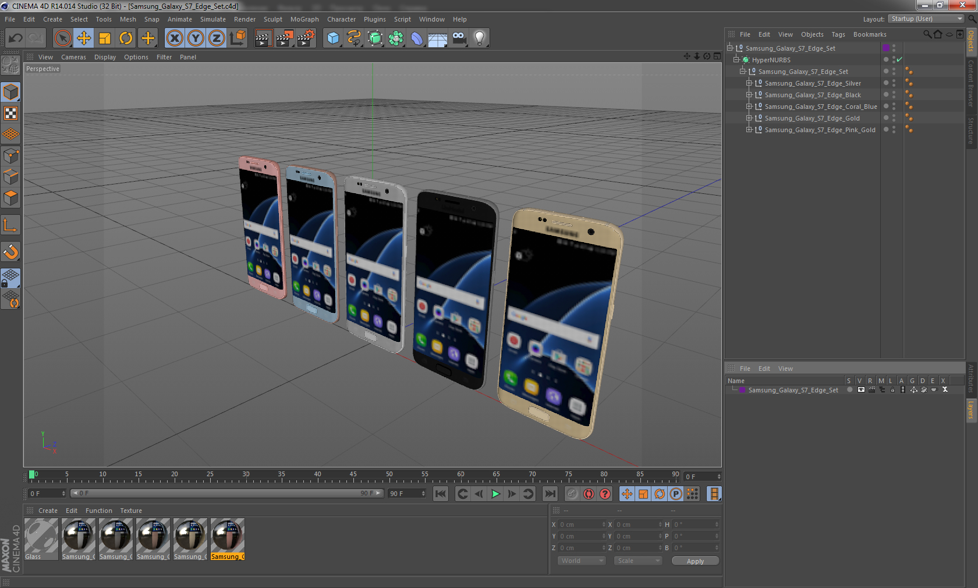Viewport: 978px width, 588px height.
Task: Click the end frame field 90 F
Action: pos(407,493)
